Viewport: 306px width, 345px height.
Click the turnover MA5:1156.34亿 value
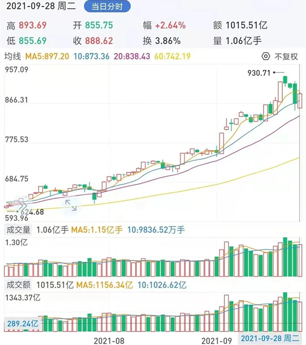(x=104, y=285)
